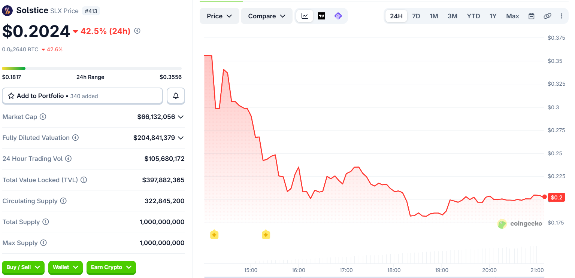Select the YTD time range tab
Screen dimensions: 575x278
[x=473, y=16]
